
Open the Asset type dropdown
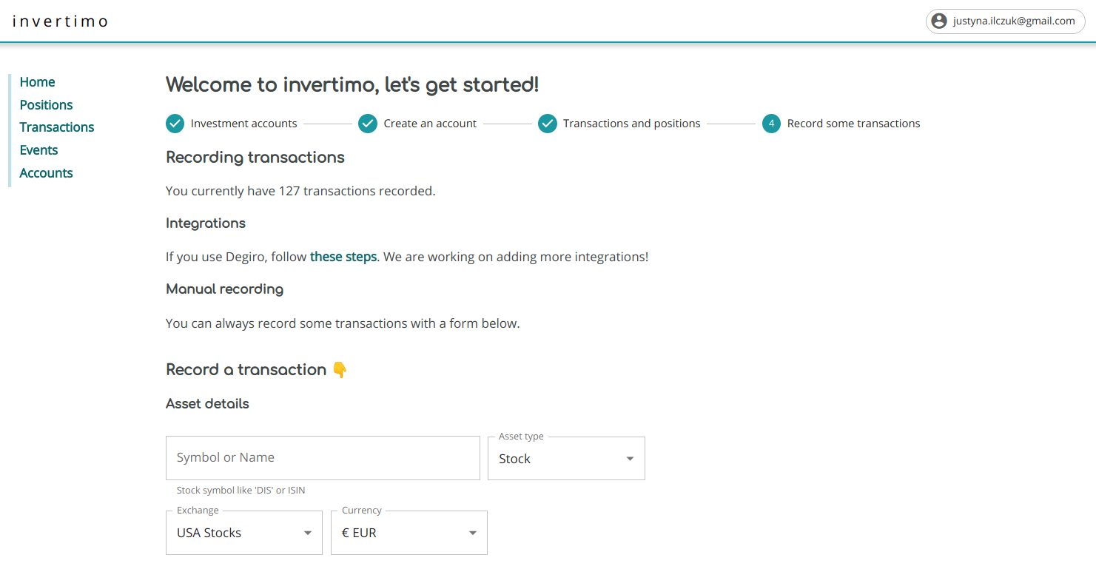tap(566, 459)
